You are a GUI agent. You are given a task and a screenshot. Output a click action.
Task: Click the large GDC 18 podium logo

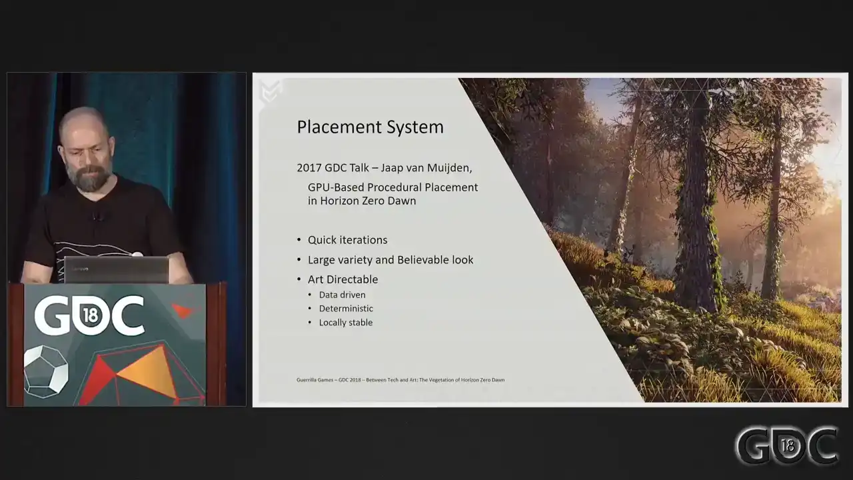pos(89,315)
